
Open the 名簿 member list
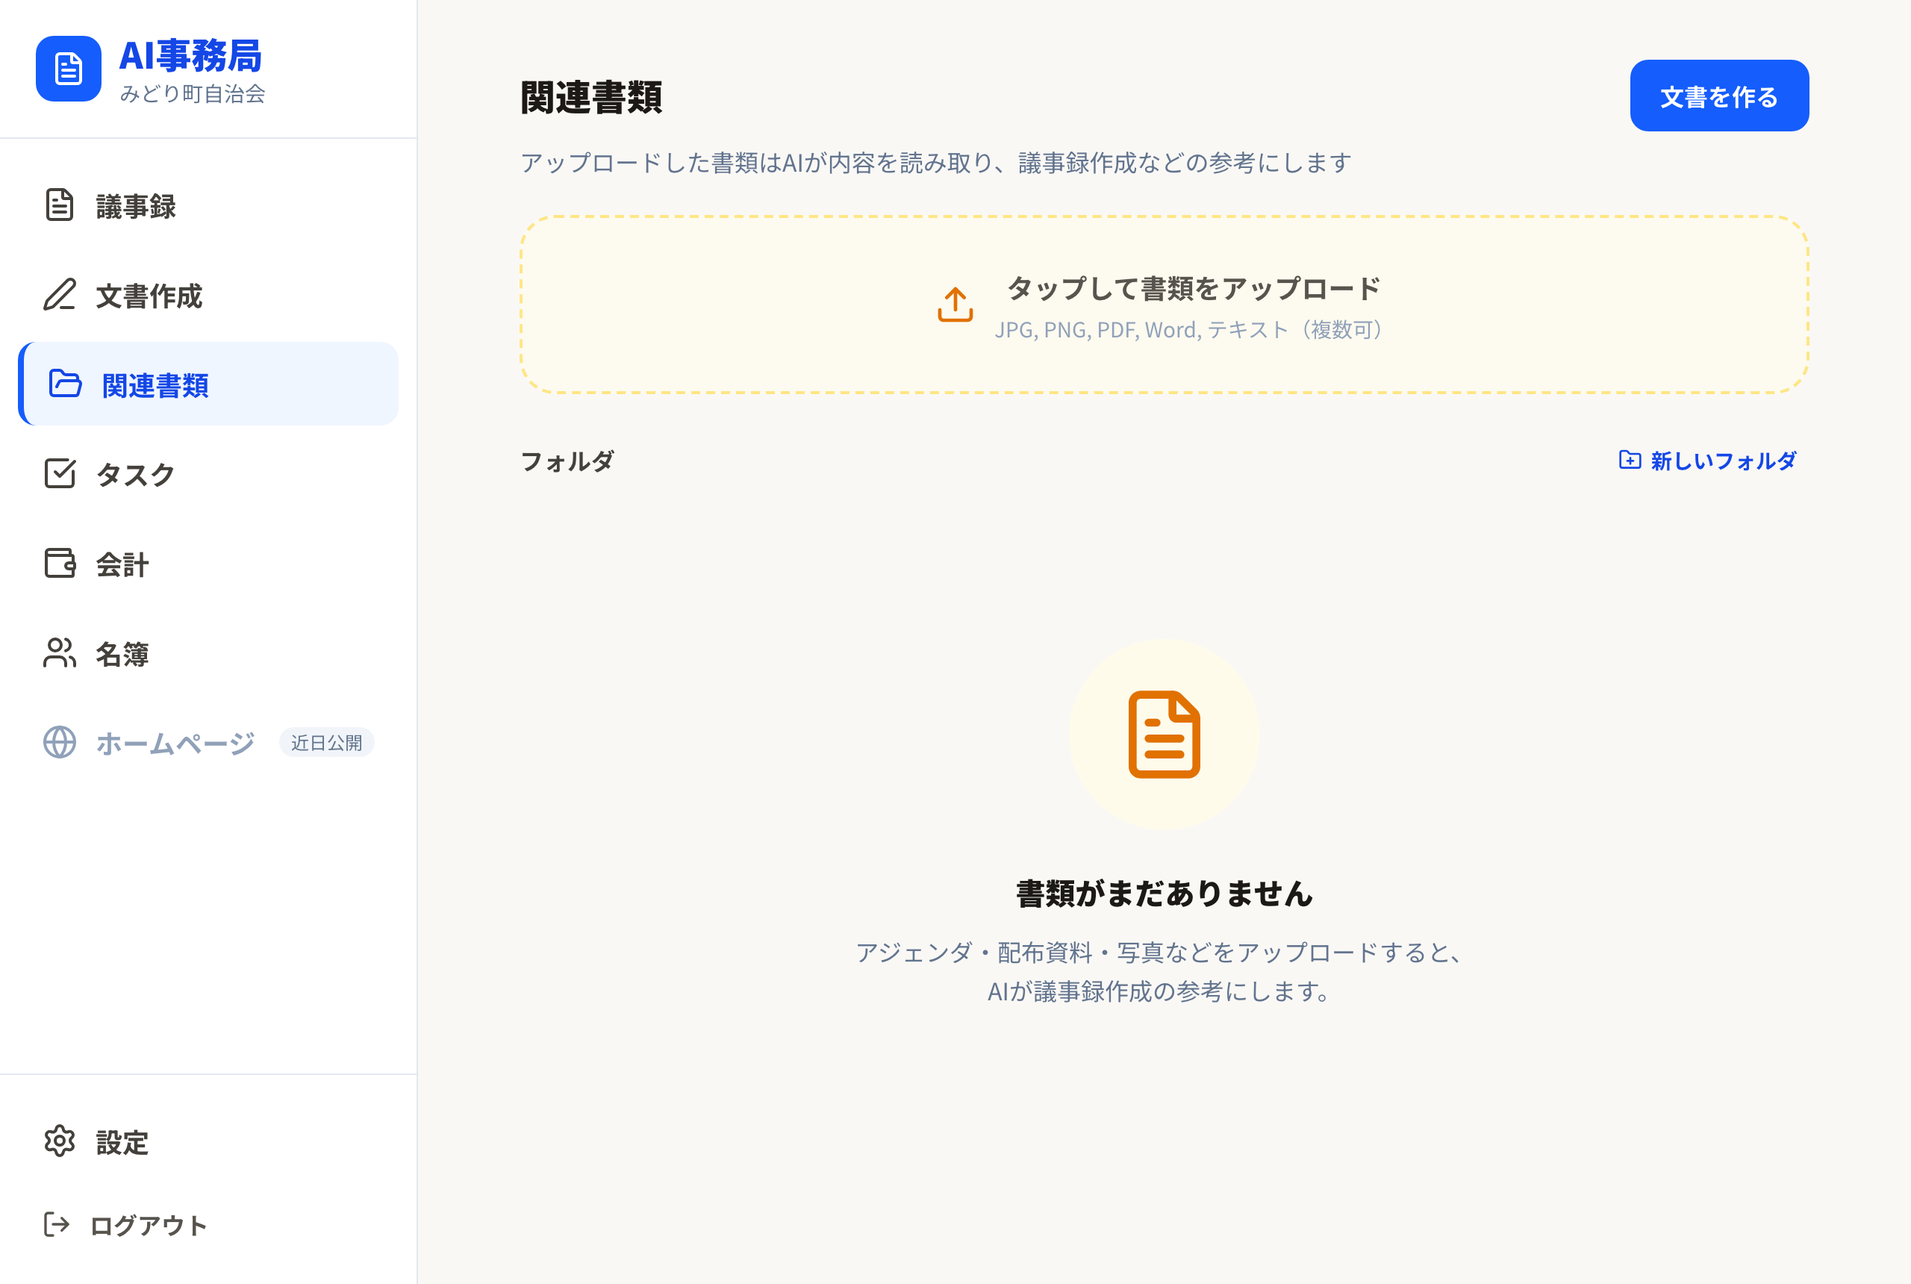(208, 652)
